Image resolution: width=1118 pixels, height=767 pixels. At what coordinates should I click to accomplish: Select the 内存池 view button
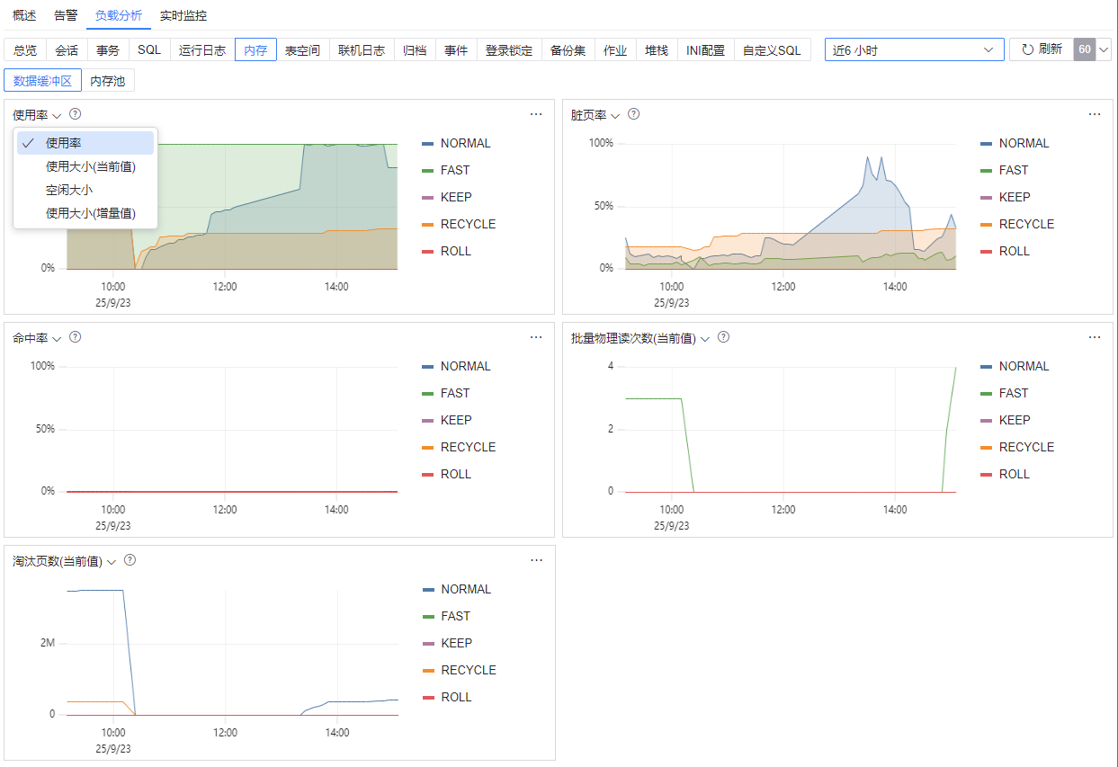(108, 81)
